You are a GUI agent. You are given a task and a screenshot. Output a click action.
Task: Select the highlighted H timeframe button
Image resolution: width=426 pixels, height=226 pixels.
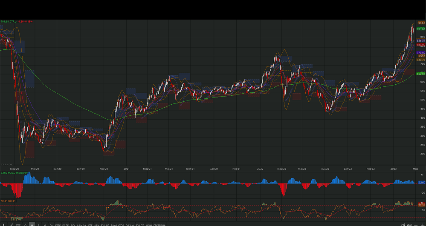point(32,224)
